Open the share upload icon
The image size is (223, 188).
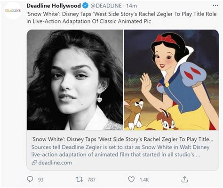point(184,179)
